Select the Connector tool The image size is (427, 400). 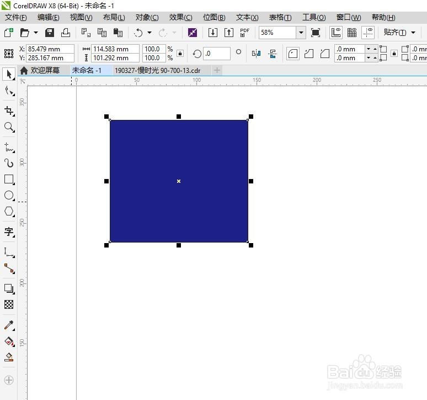pos(9,269)
